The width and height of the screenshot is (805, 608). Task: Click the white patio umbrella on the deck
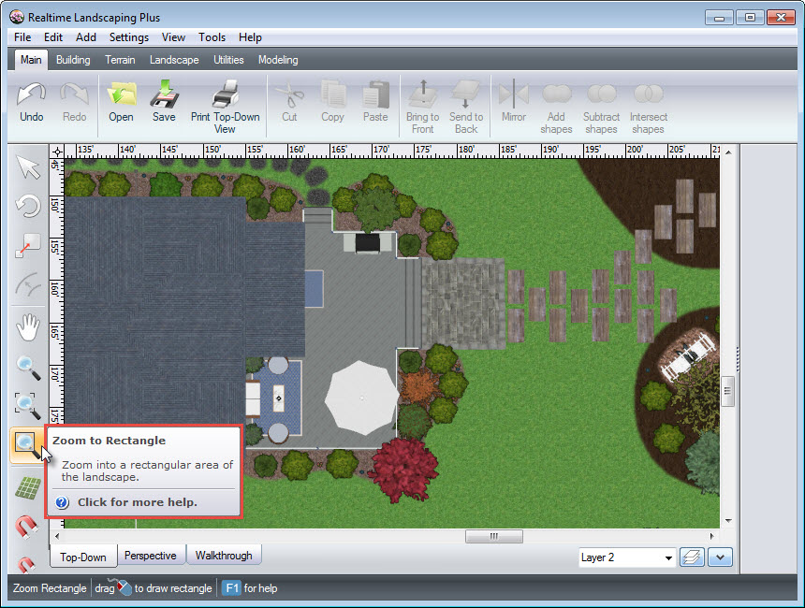[362, 398]
